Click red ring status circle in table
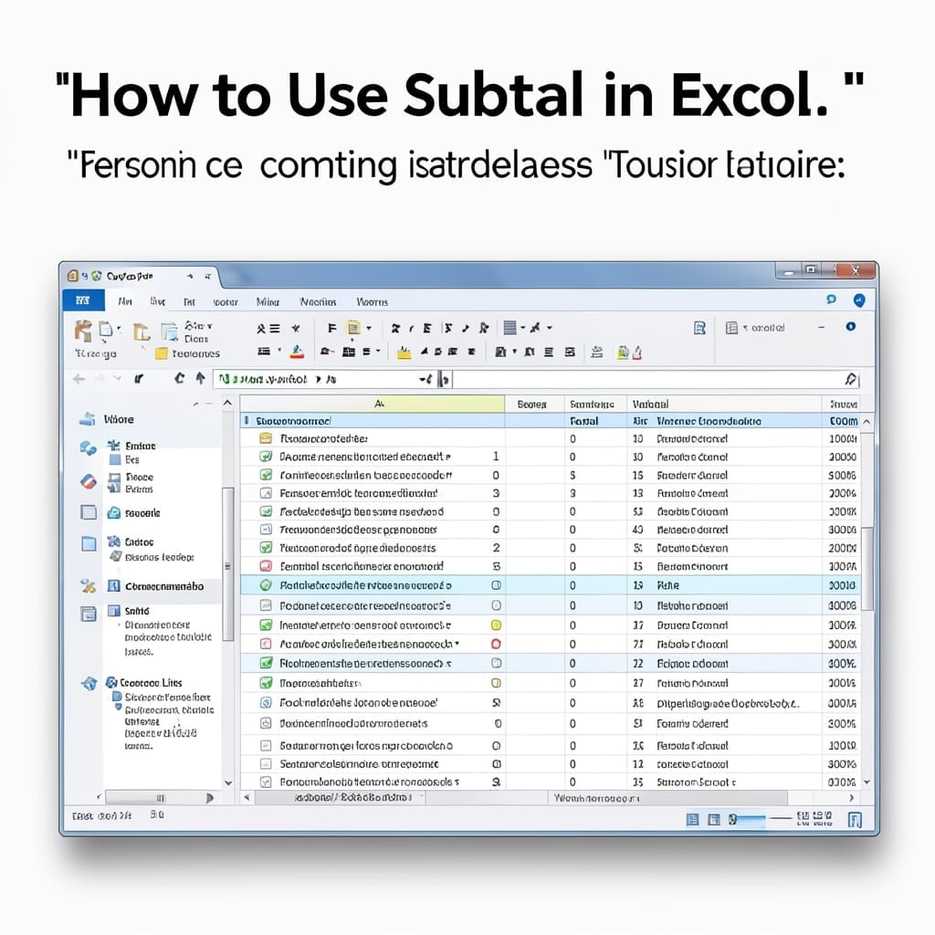The height and width of the screenshot is (935, 935). click(x=496, y=644)
